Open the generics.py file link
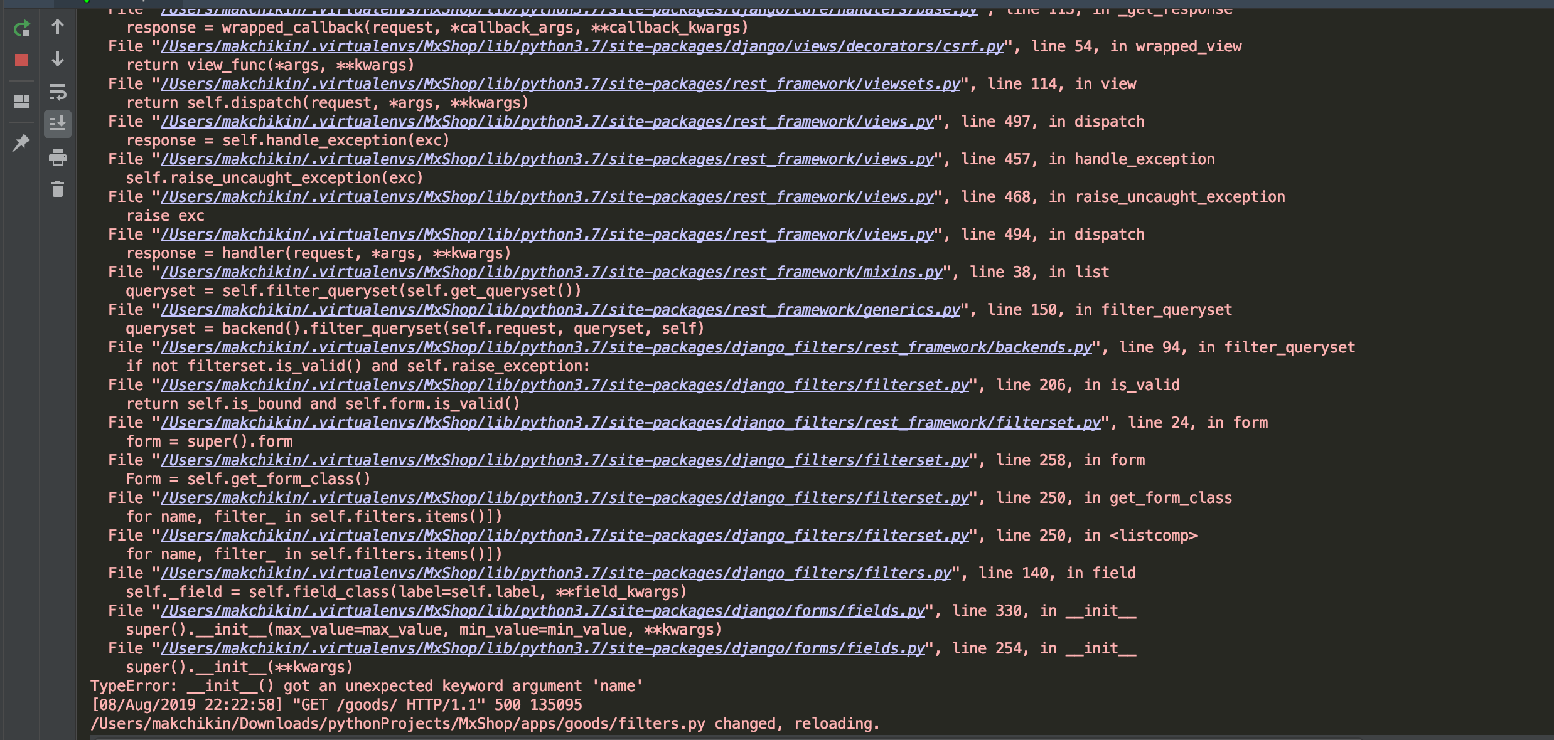1554x740 pixels. tap(560, 310)
